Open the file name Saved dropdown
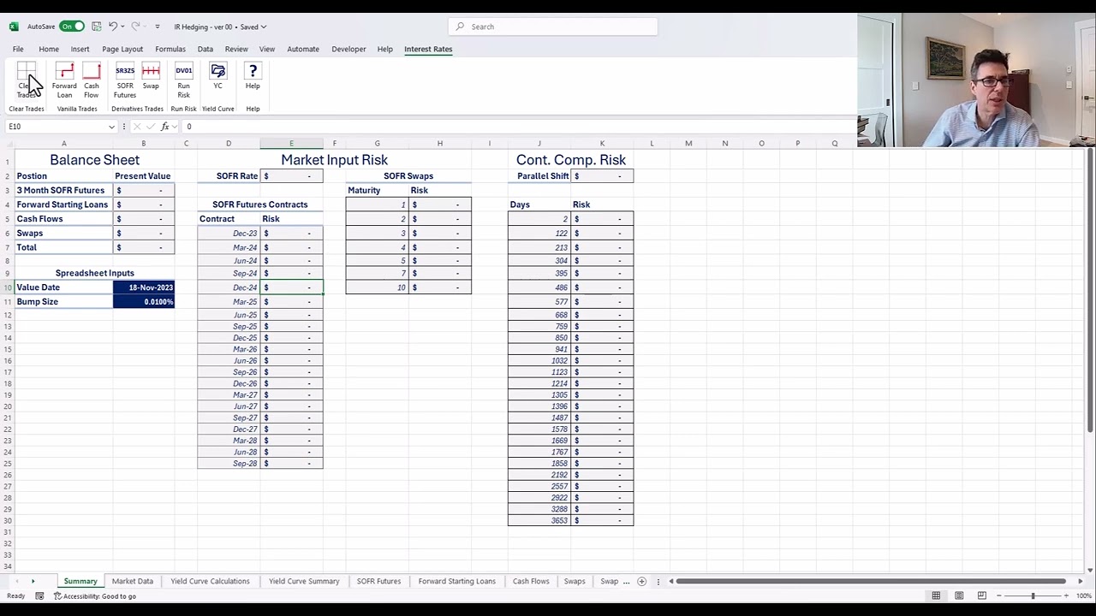Image resolution: width=1096 pixels, height=616 pixels. coord(263,27)
